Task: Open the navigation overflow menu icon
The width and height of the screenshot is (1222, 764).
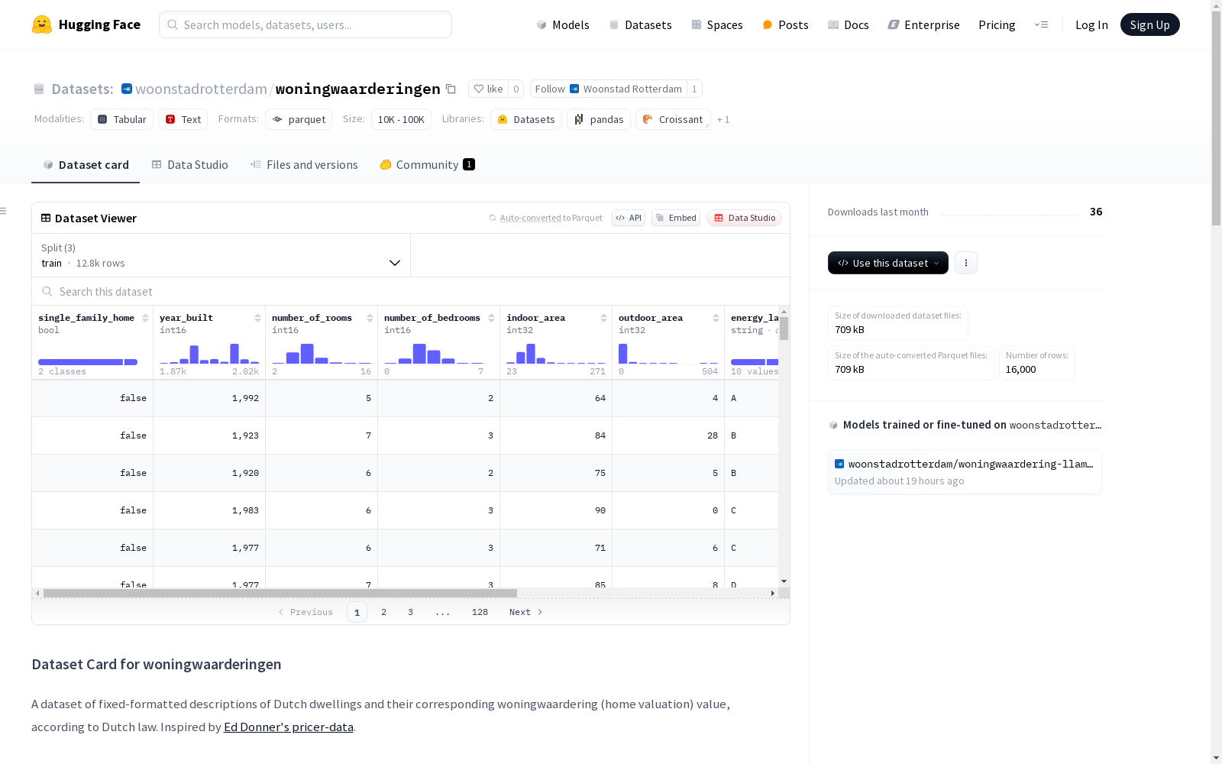Action: click(x=1041, y=24)
